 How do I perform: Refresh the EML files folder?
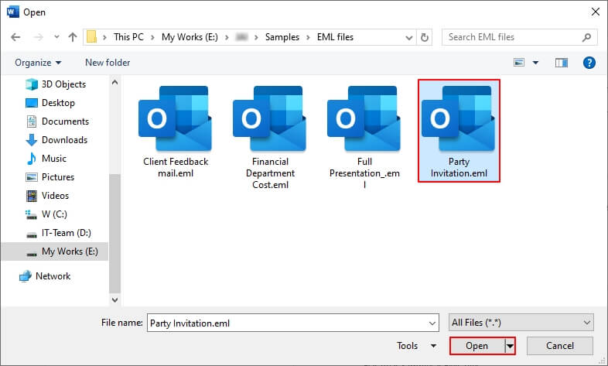[425, 37]
